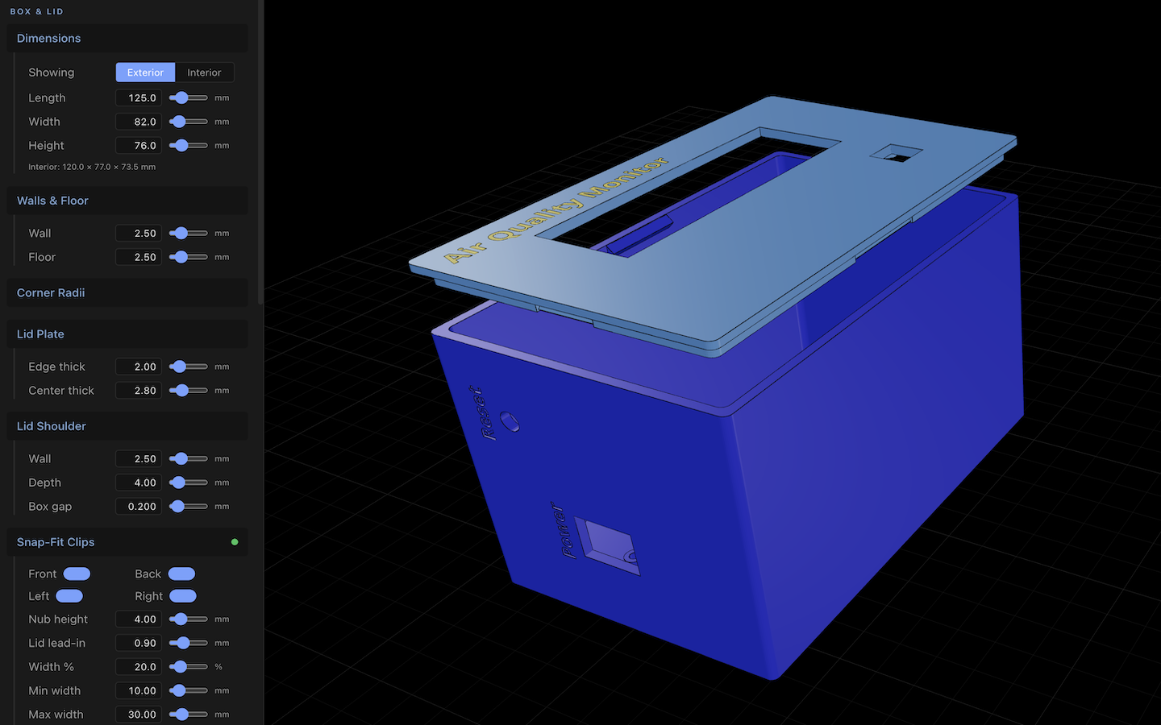Click the Width dimension value field
This screenshot has width=1161, height=725.
pos(139,122)
